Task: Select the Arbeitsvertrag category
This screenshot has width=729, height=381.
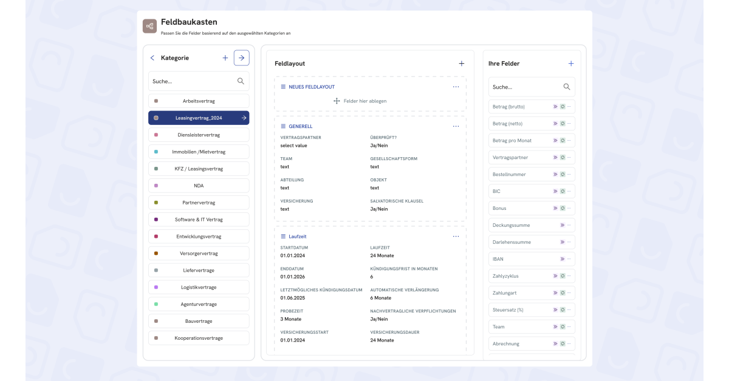Action: (199, 101)
